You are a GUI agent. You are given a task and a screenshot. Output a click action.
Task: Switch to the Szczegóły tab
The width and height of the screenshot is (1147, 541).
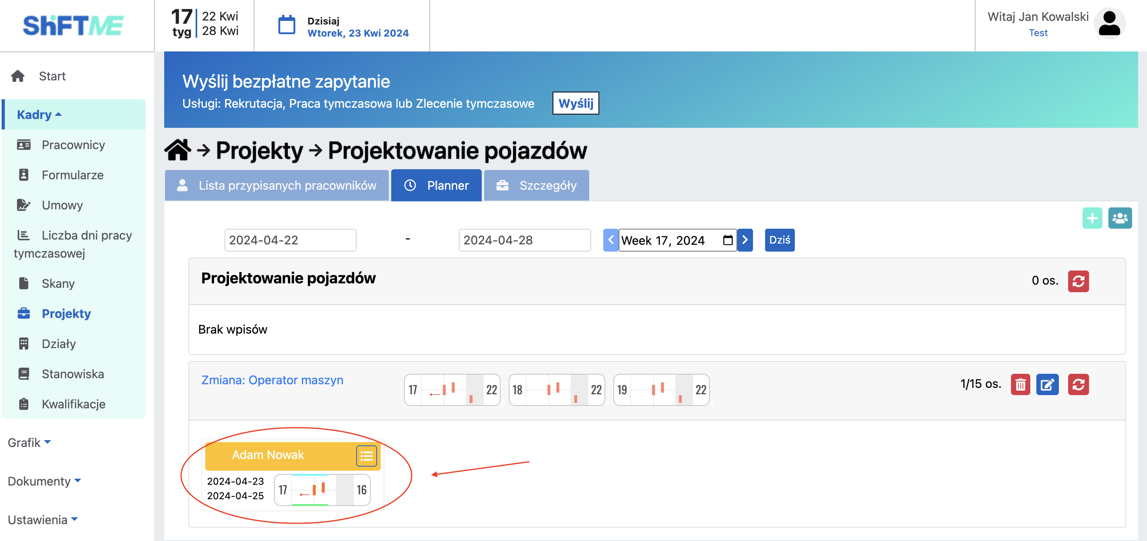[x=536, y=185]
